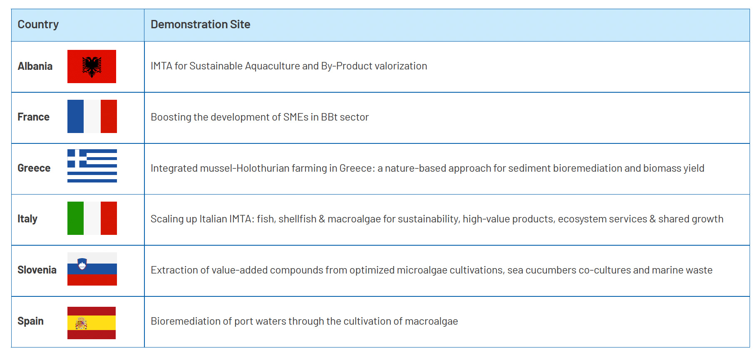Click the Italy flag icon
The width and height of the screenshot is (755, 355).
click(x=92, y=218)
